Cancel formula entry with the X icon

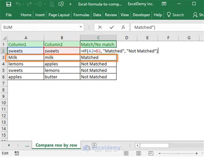coord(100,27)
